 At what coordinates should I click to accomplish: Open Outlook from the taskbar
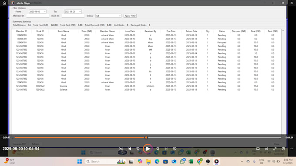click(174, 162)
